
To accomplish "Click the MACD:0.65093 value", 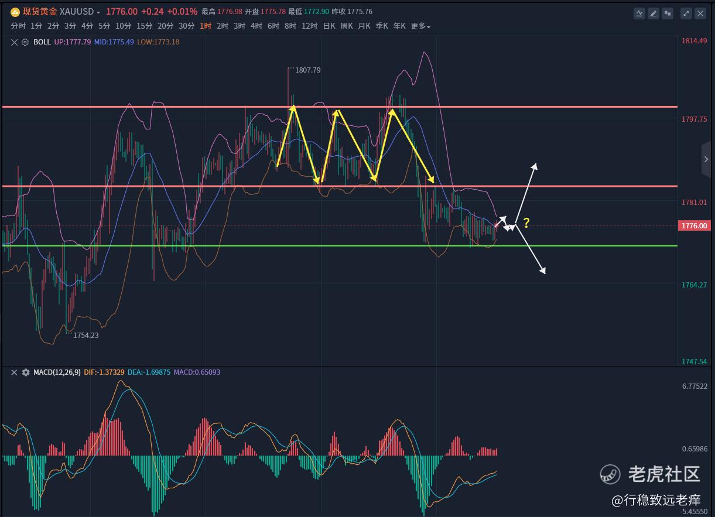I will [197, 372].
